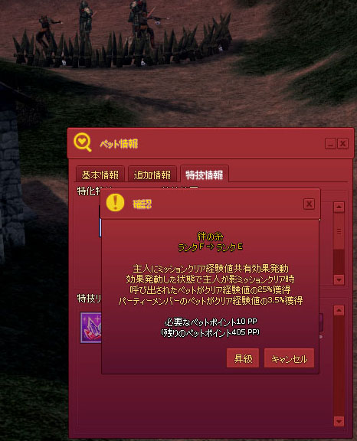Image resolution: width=357 pixels, height=441 pixels.
Task: Close the 確認 dialog with X
Action: tap(309, 204)
